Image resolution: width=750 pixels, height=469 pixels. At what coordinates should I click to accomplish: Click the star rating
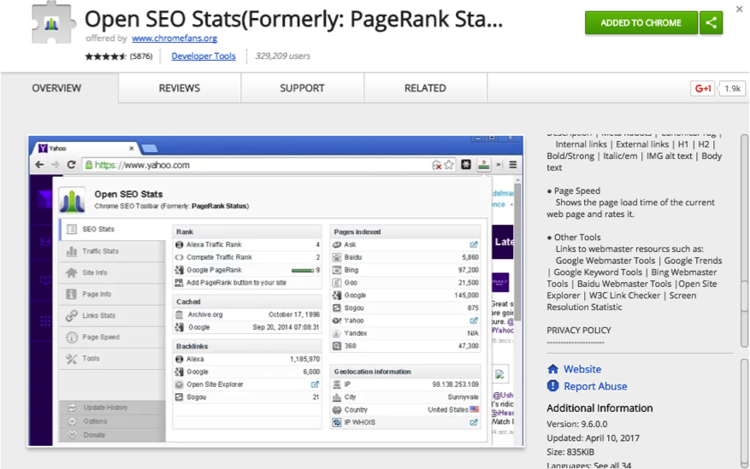click(x=105, y=56)
